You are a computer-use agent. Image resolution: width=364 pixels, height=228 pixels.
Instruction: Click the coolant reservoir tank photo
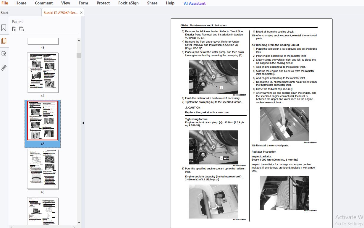284,124
